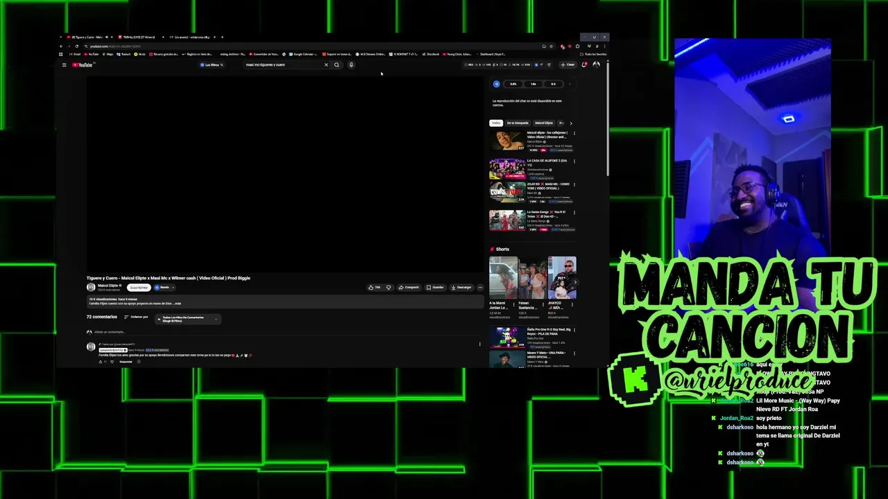Switch to 'Tiguere y Cuero' browser tab

(90, 37)
